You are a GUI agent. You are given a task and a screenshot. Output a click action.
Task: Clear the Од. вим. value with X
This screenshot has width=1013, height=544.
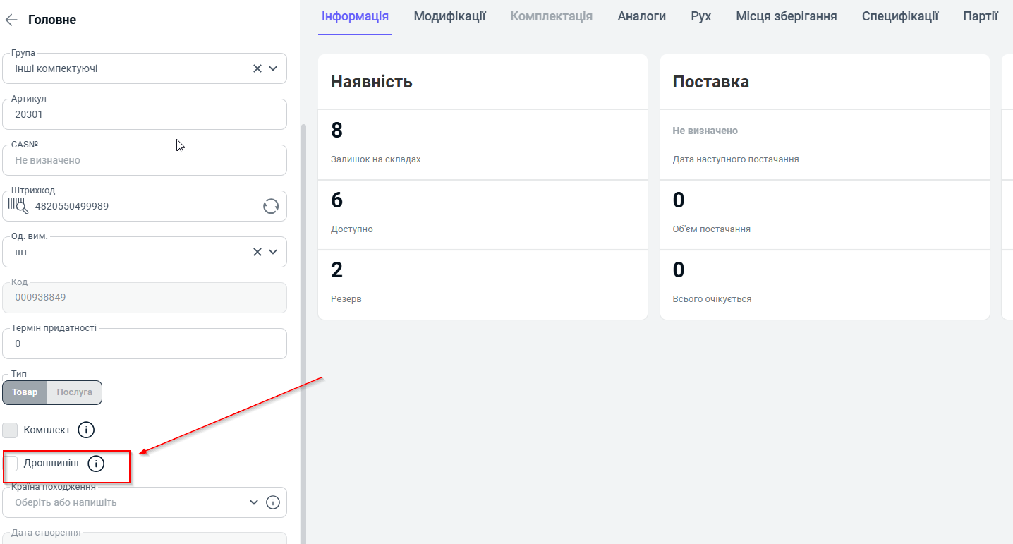pyautogui.click(x=257, y=252)
